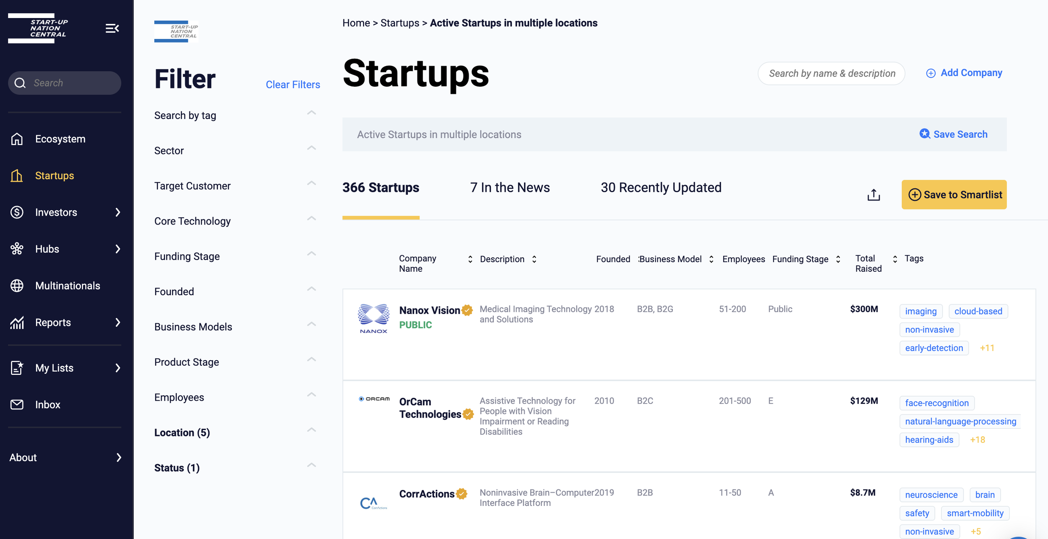
Task: Sort by Company Name column arrows
Action: (x=470, y=259)
